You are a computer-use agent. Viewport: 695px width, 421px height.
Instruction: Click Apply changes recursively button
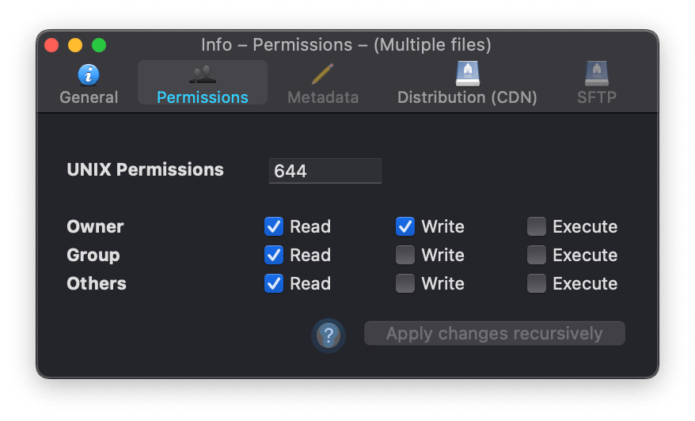[x=495, y=333]
